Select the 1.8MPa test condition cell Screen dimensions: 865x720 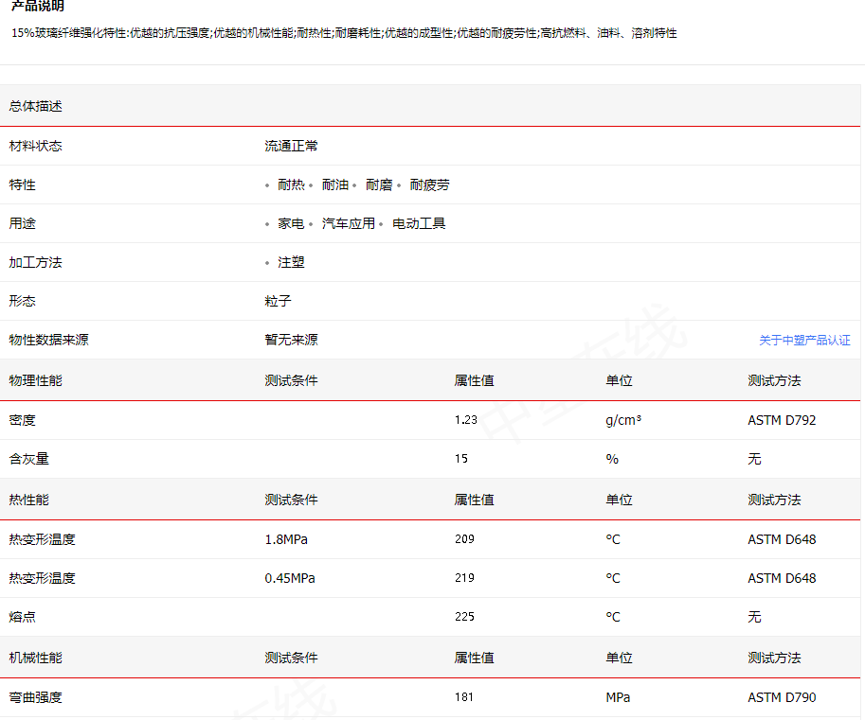click(x=286, y=539)
